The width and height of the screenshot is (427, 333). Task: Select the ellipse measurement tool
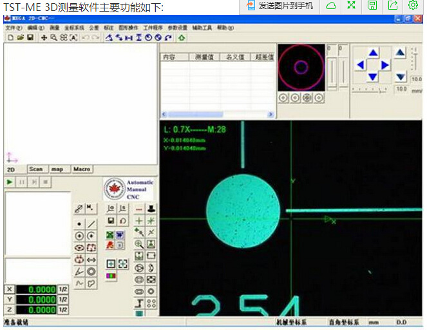pyautogui.click(x=79, y=248)
